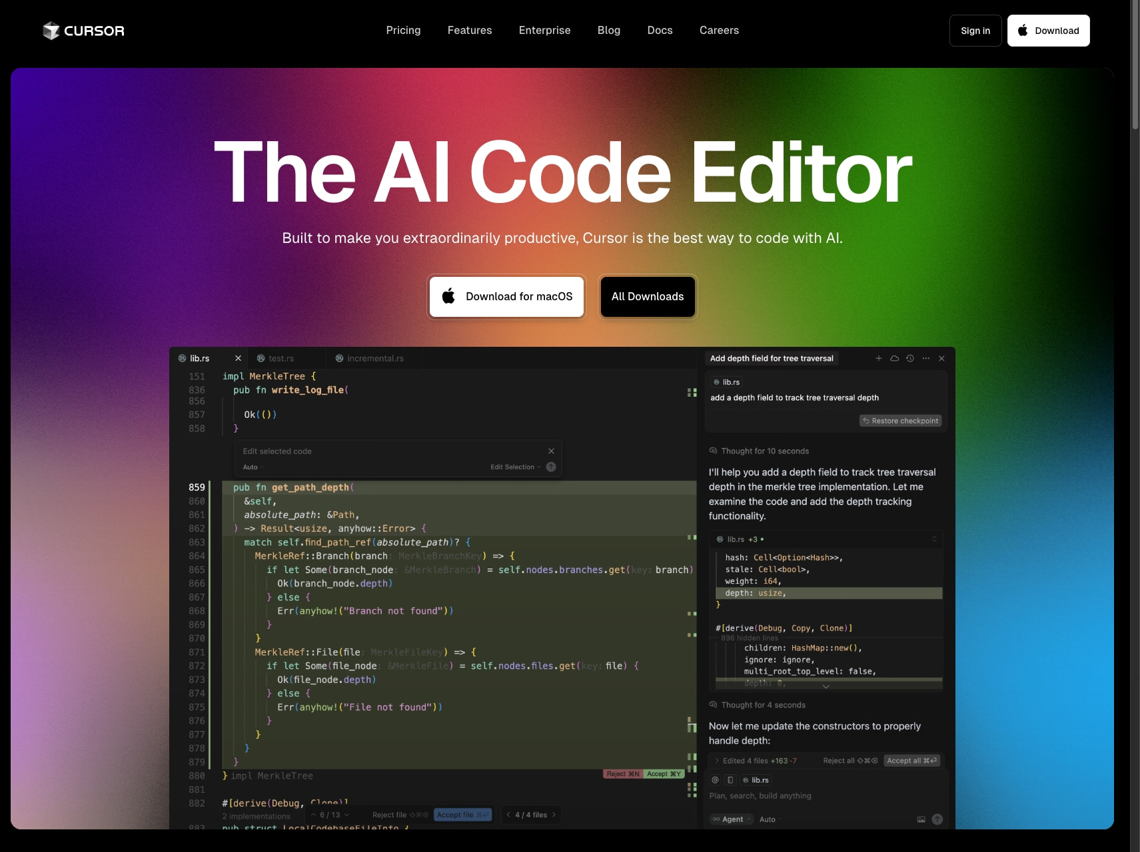
Task: Start a new chat with plus icon
Action: tap(879, 358)
